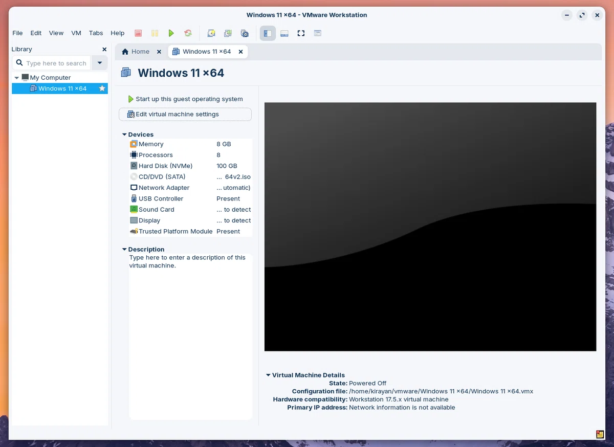
Task: Click the Processors device icon
Action: tap(134, 155)
